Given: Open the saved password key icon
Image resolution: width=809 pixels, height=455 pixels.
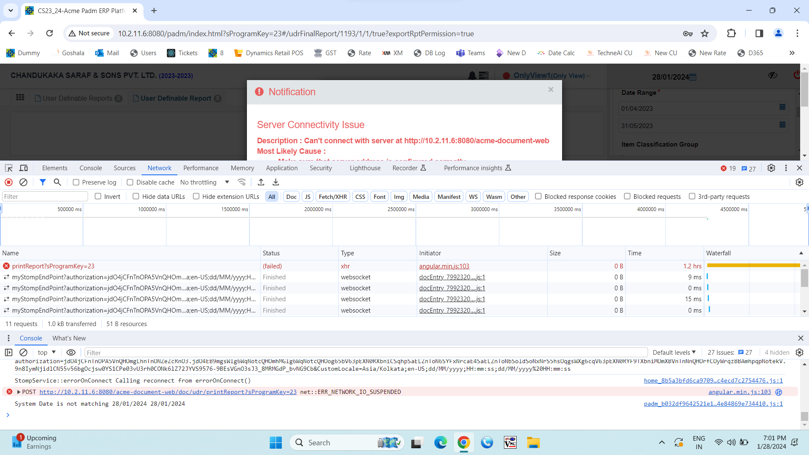Looking at the screenshot, I should click(688, 33).
